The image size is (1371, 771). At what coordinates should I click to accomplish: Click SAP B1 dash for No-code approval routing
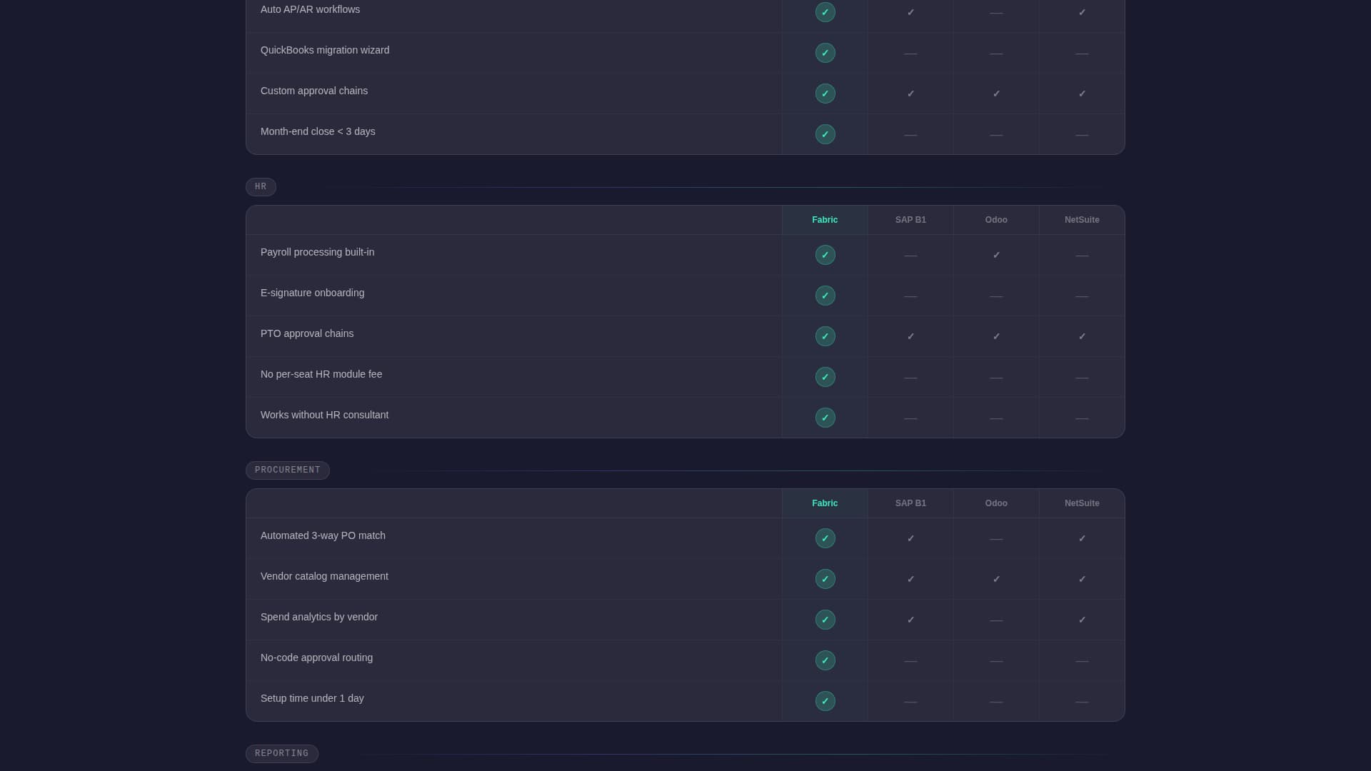point(910,661)
